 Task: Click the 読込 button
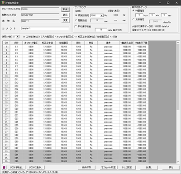point(65,15)
